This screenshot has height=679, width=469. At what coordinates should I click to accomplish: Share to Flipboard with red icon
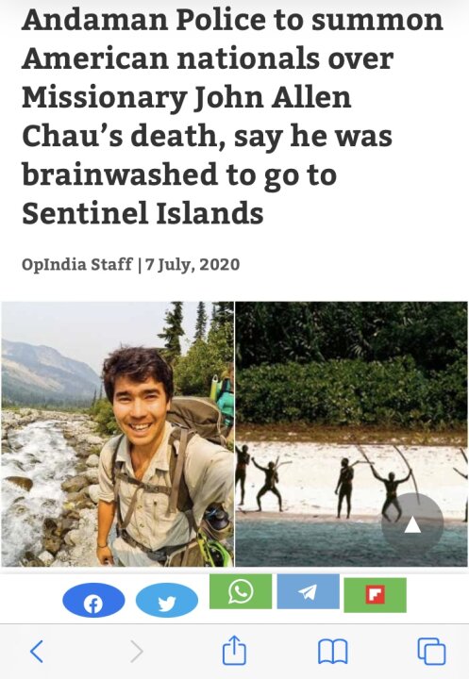tap(376, 594)
